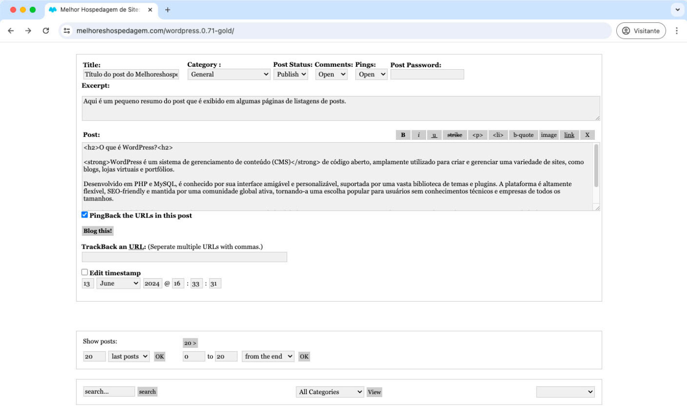Open the Pings dropdown
The image size is (687, 418).
coord(371,74)
